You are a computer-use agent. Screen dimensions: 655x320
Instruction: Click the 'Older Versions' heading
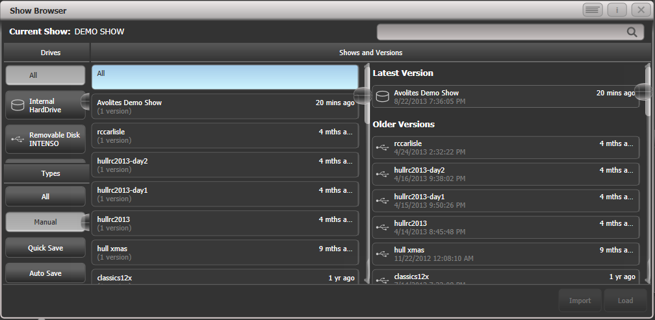pos(404,125)
